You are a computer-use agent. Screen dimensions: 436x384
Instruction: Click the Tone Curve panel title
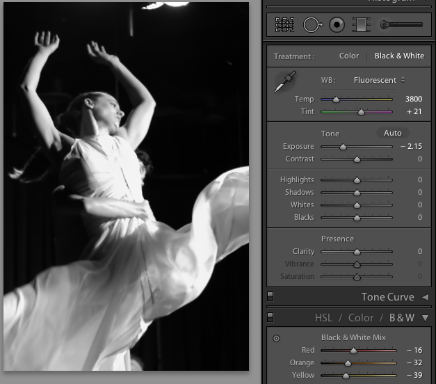coord(387,297)
